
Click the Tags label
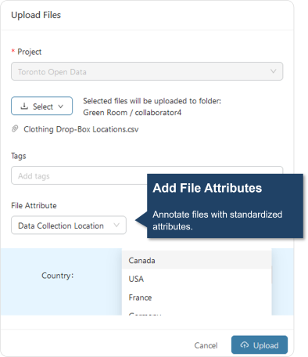pyautogui.click(x=19, y=156)
